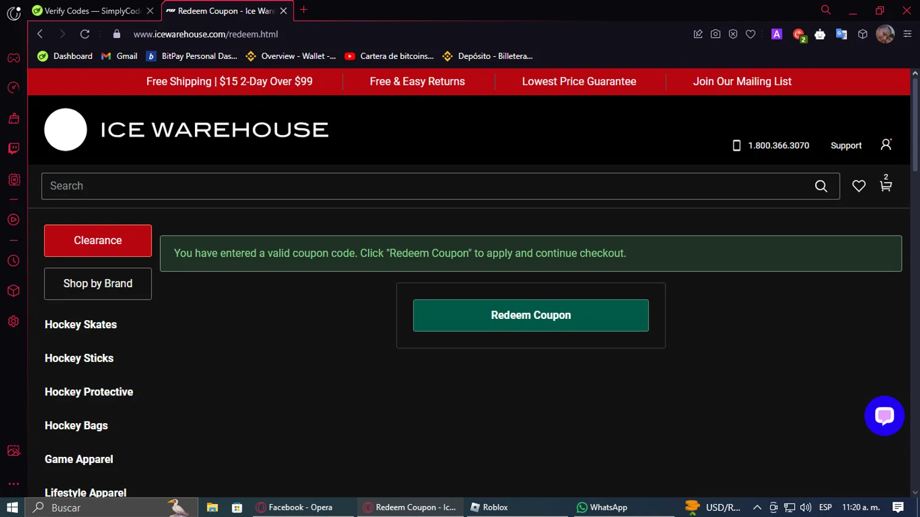Open the Opera GX main menu logo
Screen dimensions: 920x517
(x=13, y=13)
